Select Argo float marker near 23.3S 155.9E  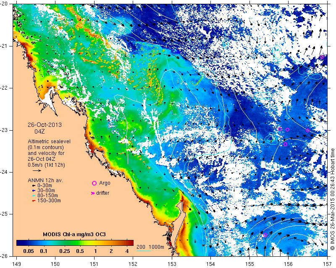tap(285, 144)
